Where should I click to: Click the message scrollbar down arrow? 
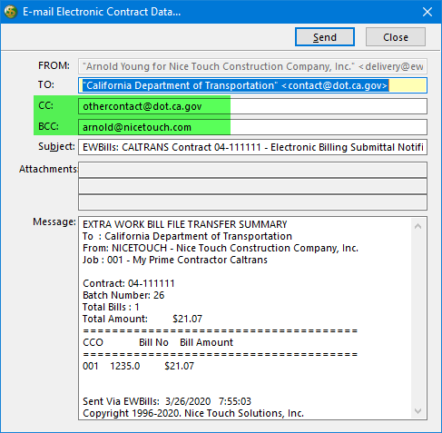click(x=418, y=410)
